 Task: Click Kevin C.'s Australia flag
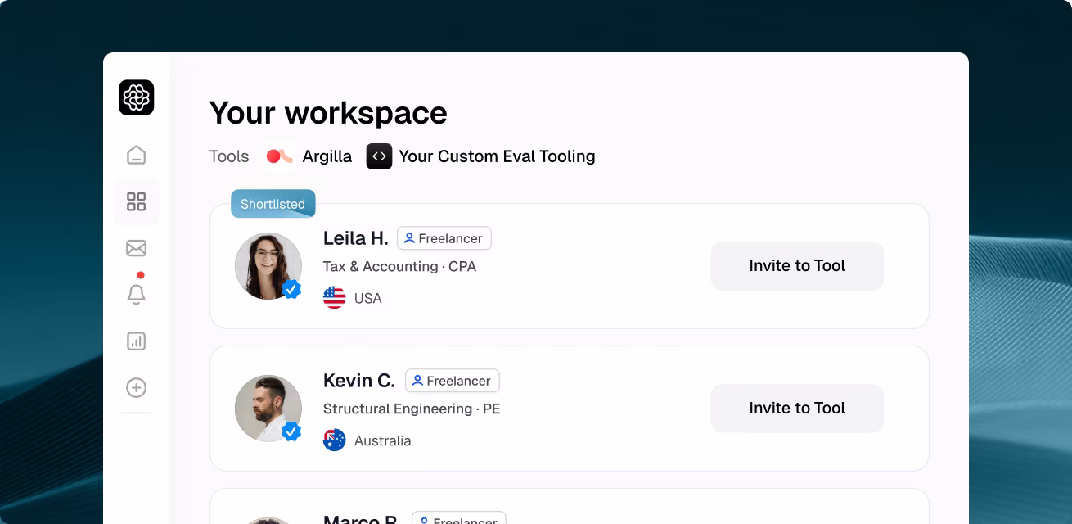(x=334, y=440)
